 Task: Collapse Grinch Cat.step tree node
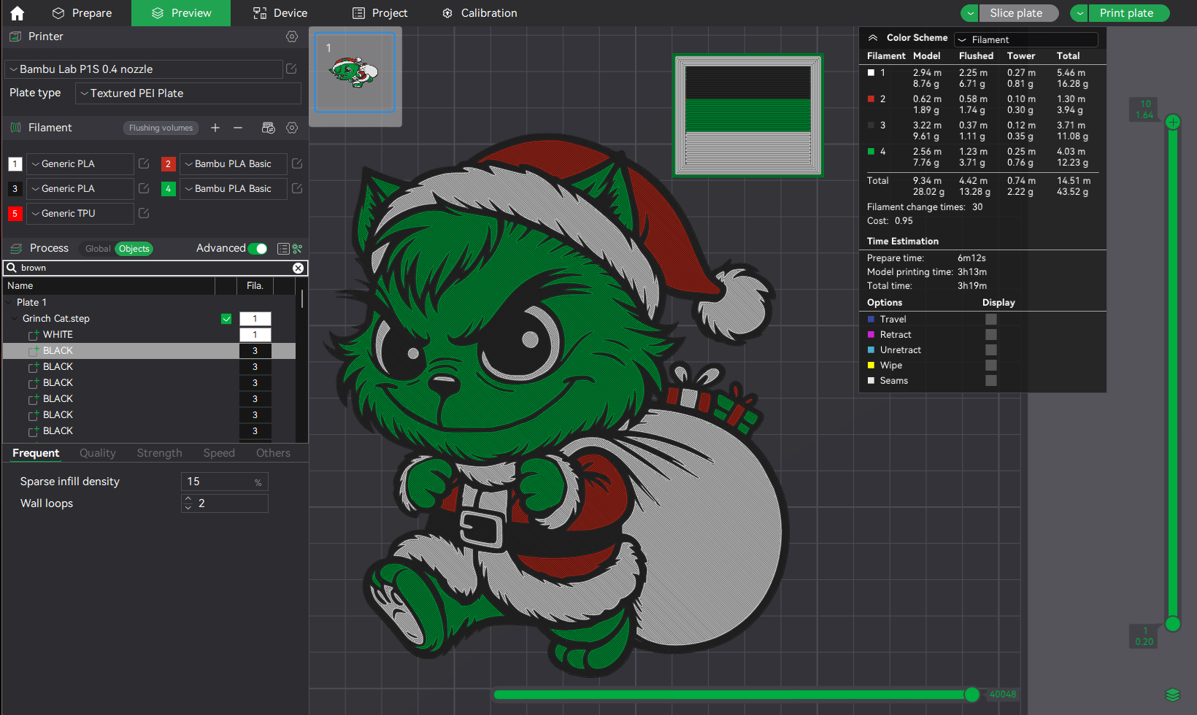pyautogui.click(x=15, y=319)
